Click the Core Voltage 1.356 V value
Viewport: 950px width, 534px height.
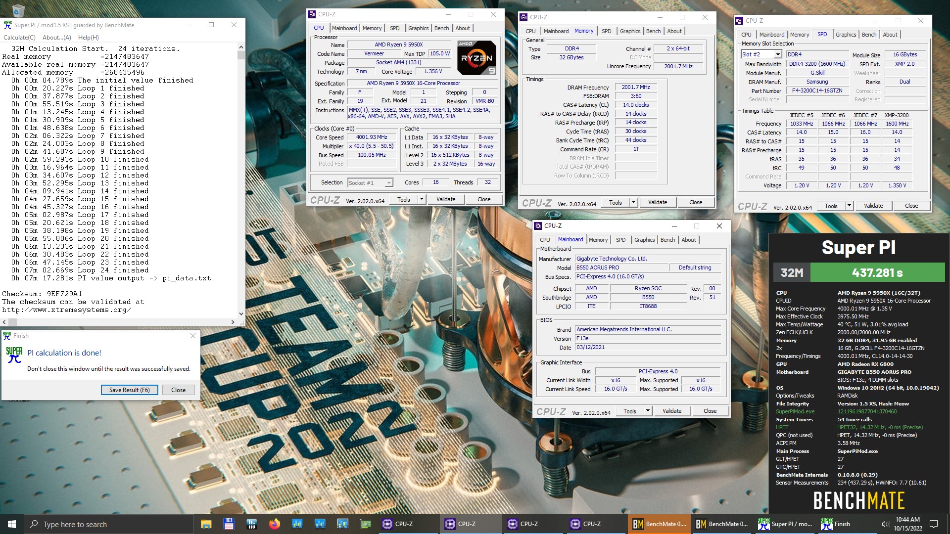point(433,72)
